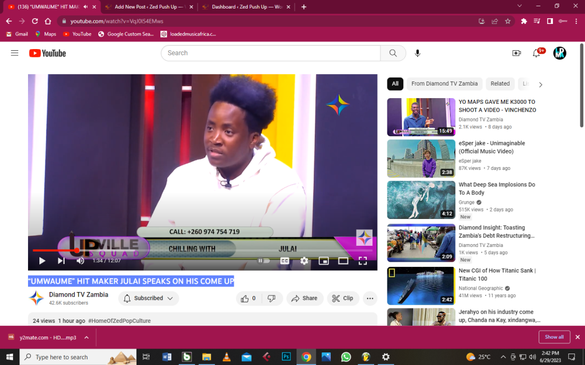The height and width of the screenshot is (365, 585).
Task: Show more filter chips with right arrow
Action: pyautogui.click(x=540, y=84)
